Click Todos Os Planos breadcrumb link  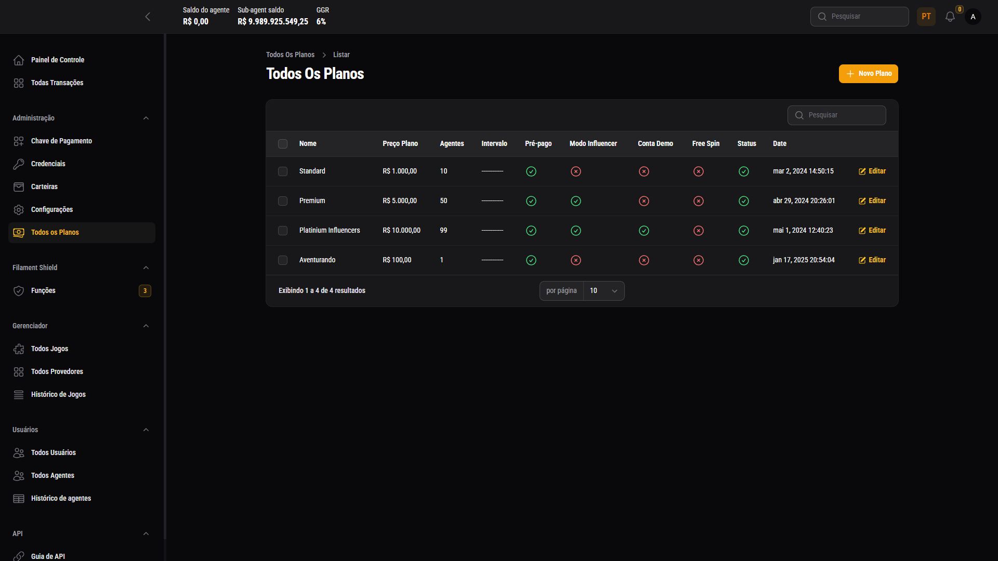point(290,55)
